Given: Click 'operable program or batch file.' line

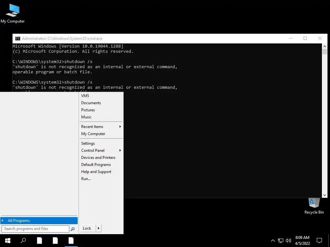Looking at the screenshot, I should point(53,72).
